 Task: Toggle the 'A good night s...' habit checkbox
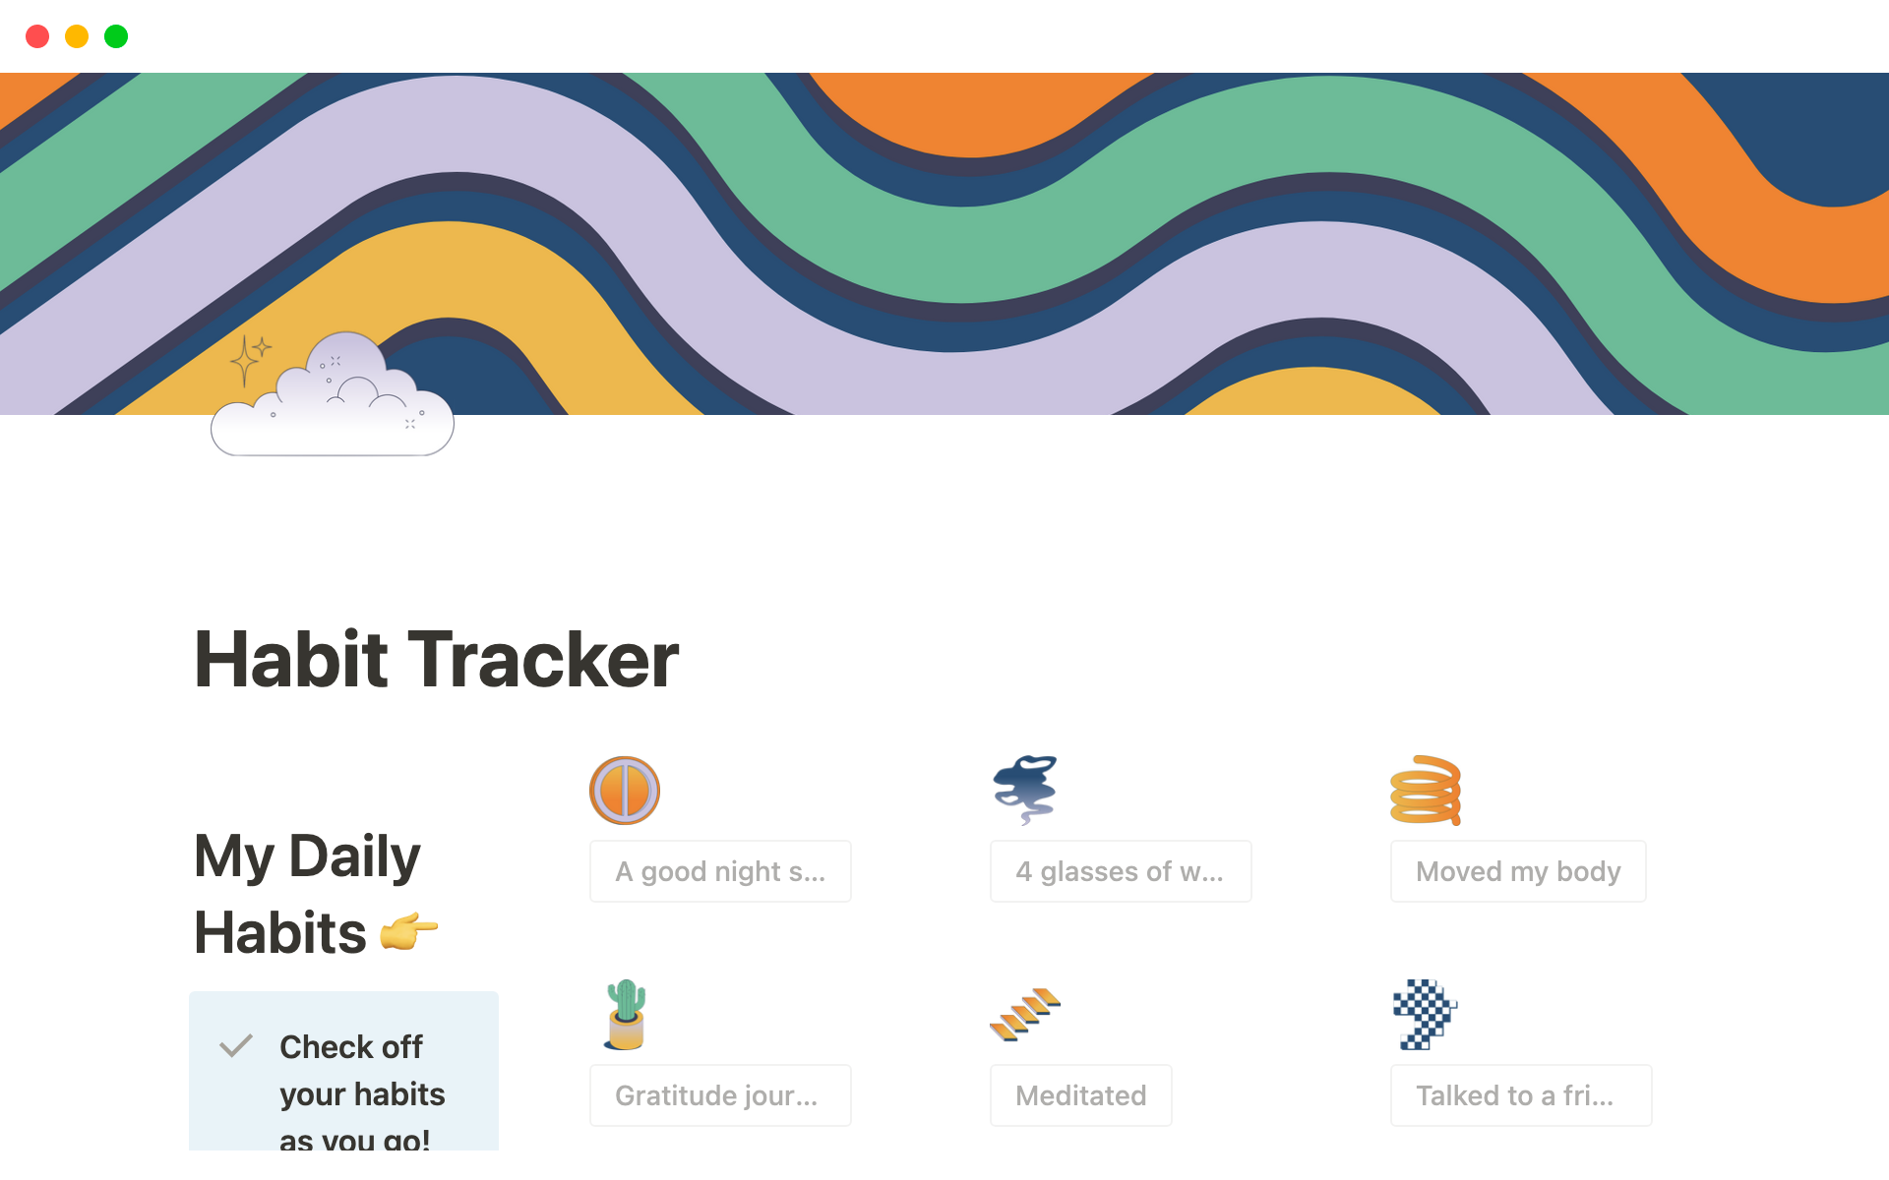click(x=719, y=868)
